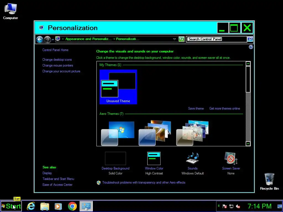283x212 pixels.
Task: Open address bar previous locations dropdown
Action: click(x=174, y=39)
